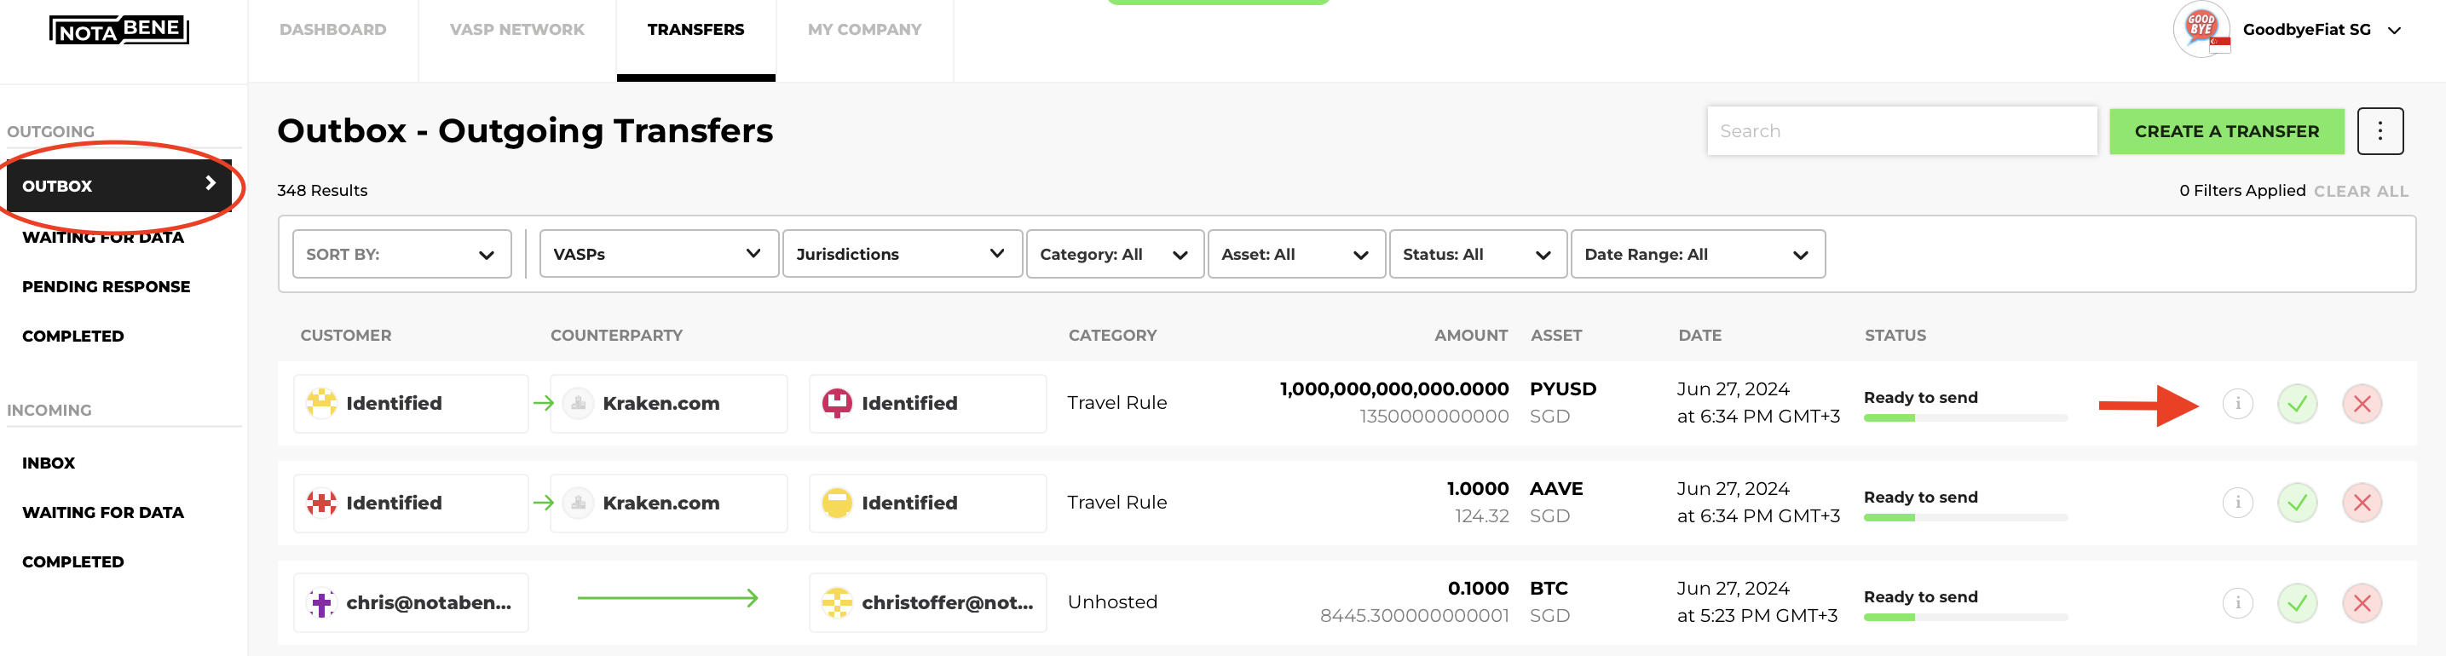Switch to the Dashboard tab
The height and width of the screenshot is (656, 2446).
(x=332, y=30)
